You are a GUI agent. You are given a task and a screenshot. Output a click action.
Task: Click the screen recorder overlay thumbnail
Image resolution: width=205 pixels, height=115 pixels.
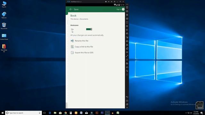pyautogui.click(x=200, y=105)
